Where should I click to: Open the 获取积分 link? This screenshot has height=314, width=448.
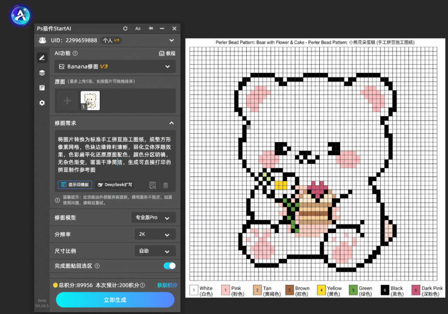tap(167, 285)
